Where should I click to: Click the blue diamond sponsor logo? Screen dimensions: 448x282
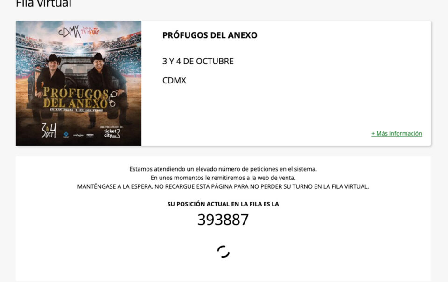pos(66,135)
